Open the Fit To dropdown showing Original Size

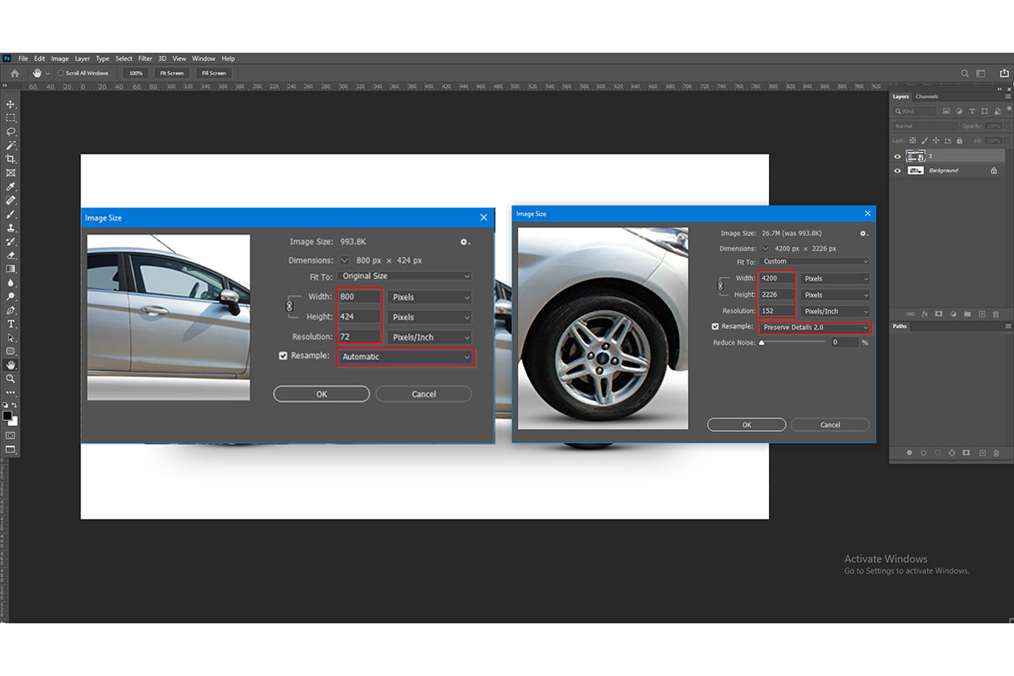pos(404,276)
